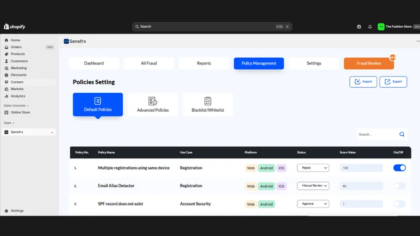Open the Home sidebar item
The height and width of the screenshot is (236, 420).
15,40
